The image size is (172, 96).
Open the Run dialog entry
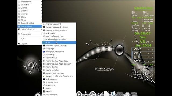(x=30, y=39)
